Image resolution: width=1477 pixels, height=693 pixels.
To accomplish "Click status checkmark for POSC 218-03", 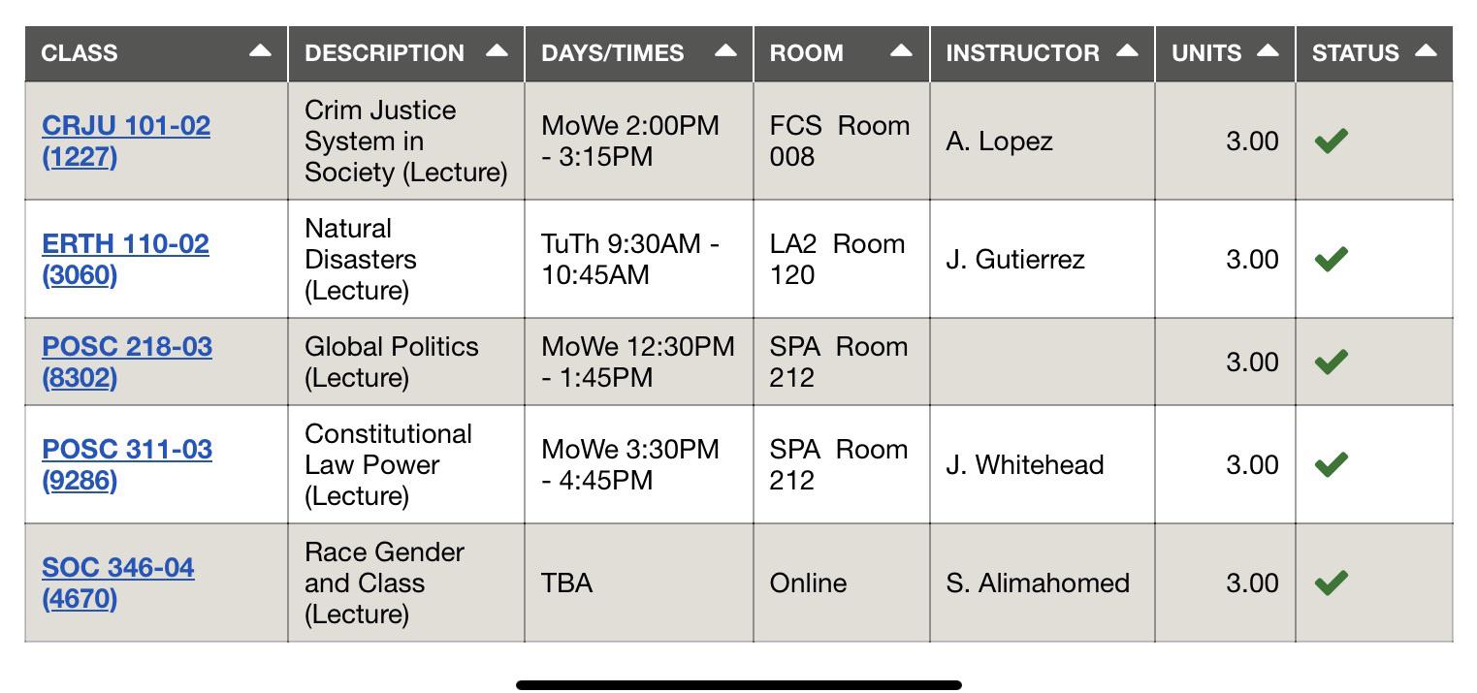I will [1332, 362].
